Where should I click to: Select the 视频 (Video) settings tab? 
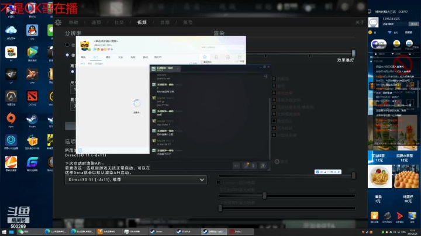(142, 23)
